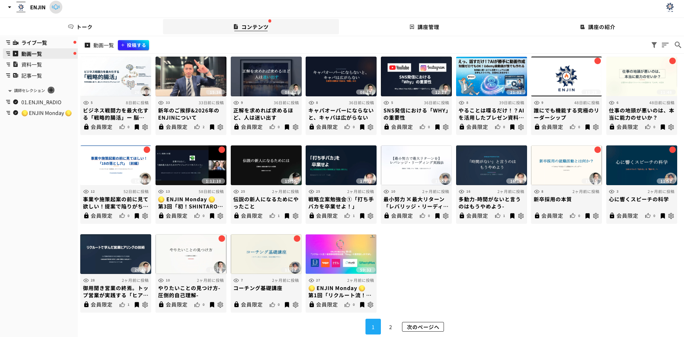Switch to the 講座管理 tab
This screenshot has width=684, height=337.
[424, 27]
